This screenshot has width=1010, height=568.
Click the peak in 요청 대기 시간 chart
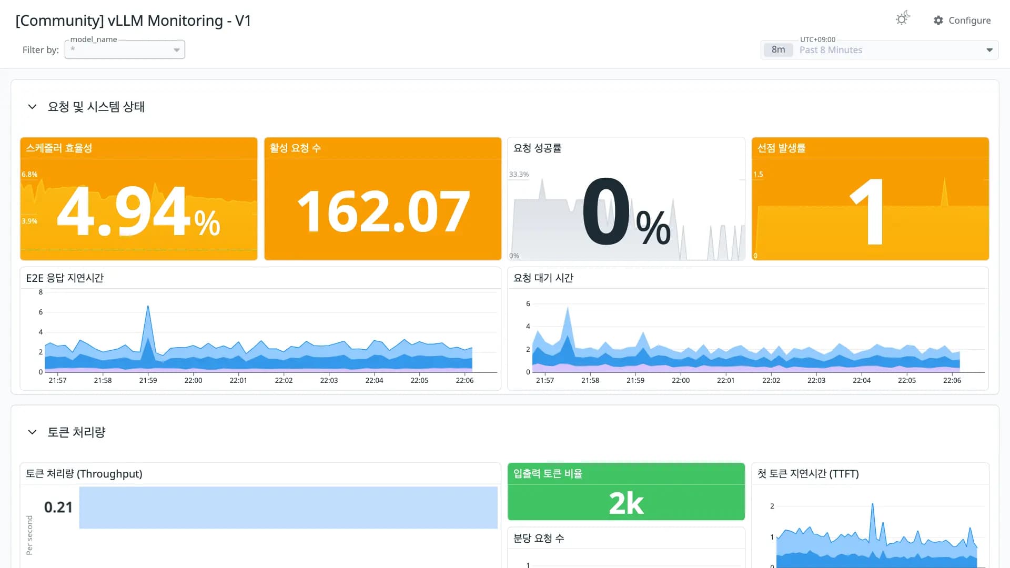(x=568, y=308)
